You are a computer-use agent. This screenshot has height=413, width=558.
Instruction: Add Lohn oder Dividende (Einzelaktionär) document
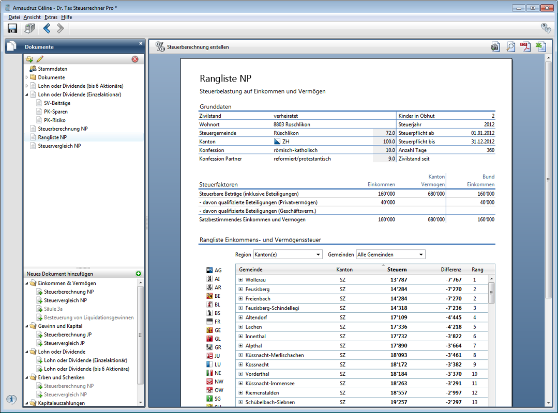click(x=85, y=360)
